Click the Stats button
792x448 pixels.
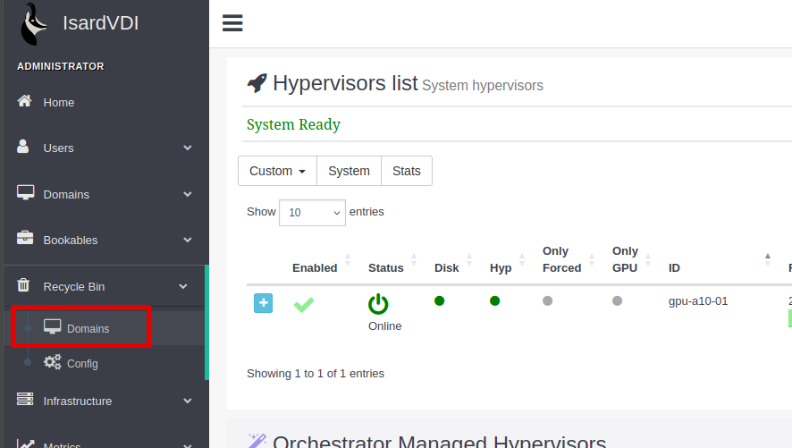406,171
